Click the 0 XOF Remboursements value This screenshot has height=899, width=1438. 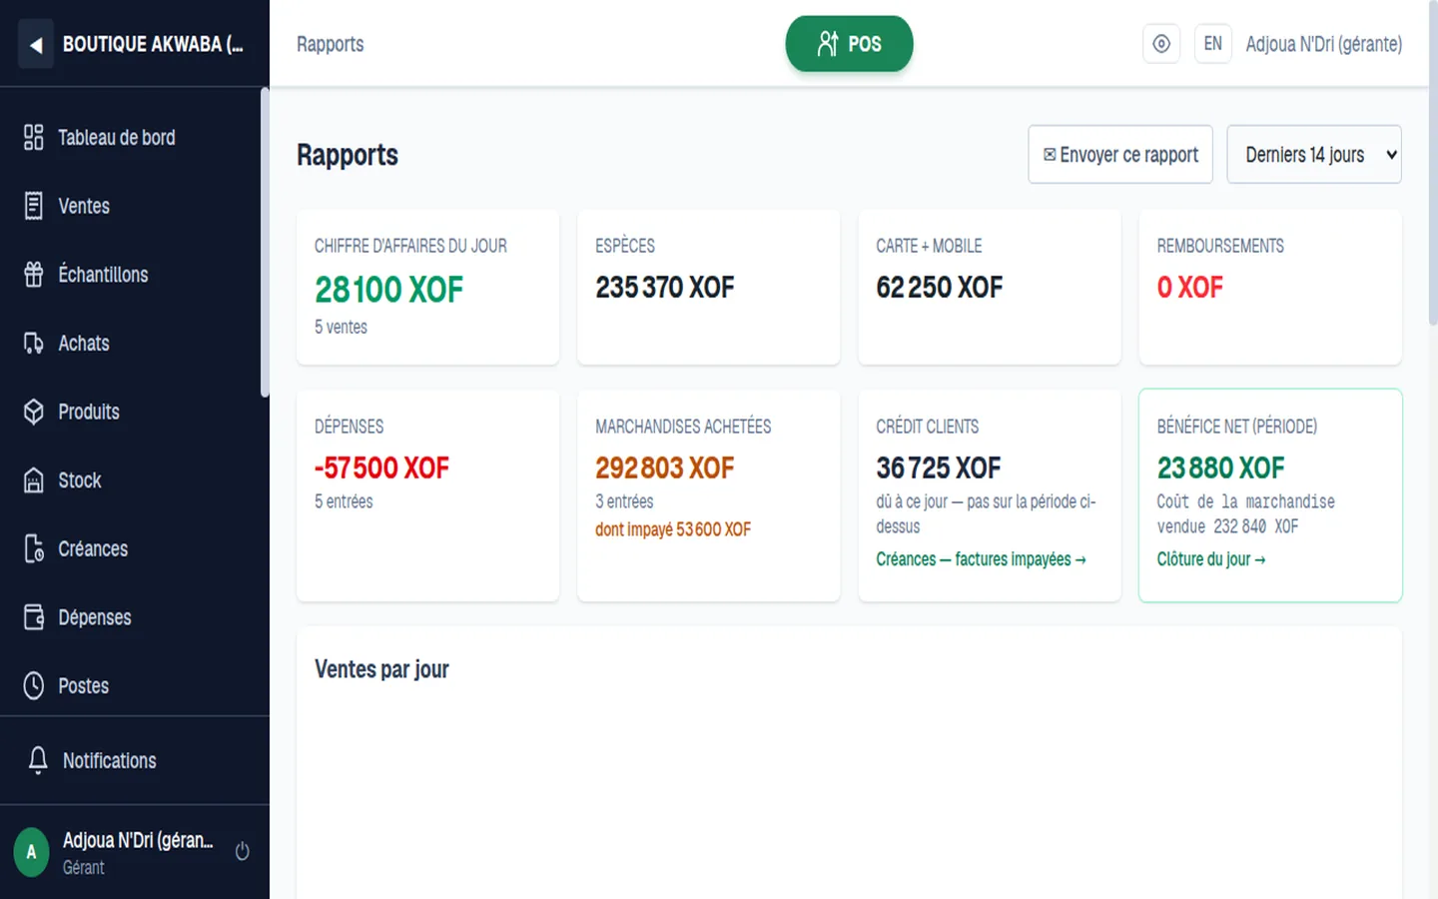[x=1190, y=288]
